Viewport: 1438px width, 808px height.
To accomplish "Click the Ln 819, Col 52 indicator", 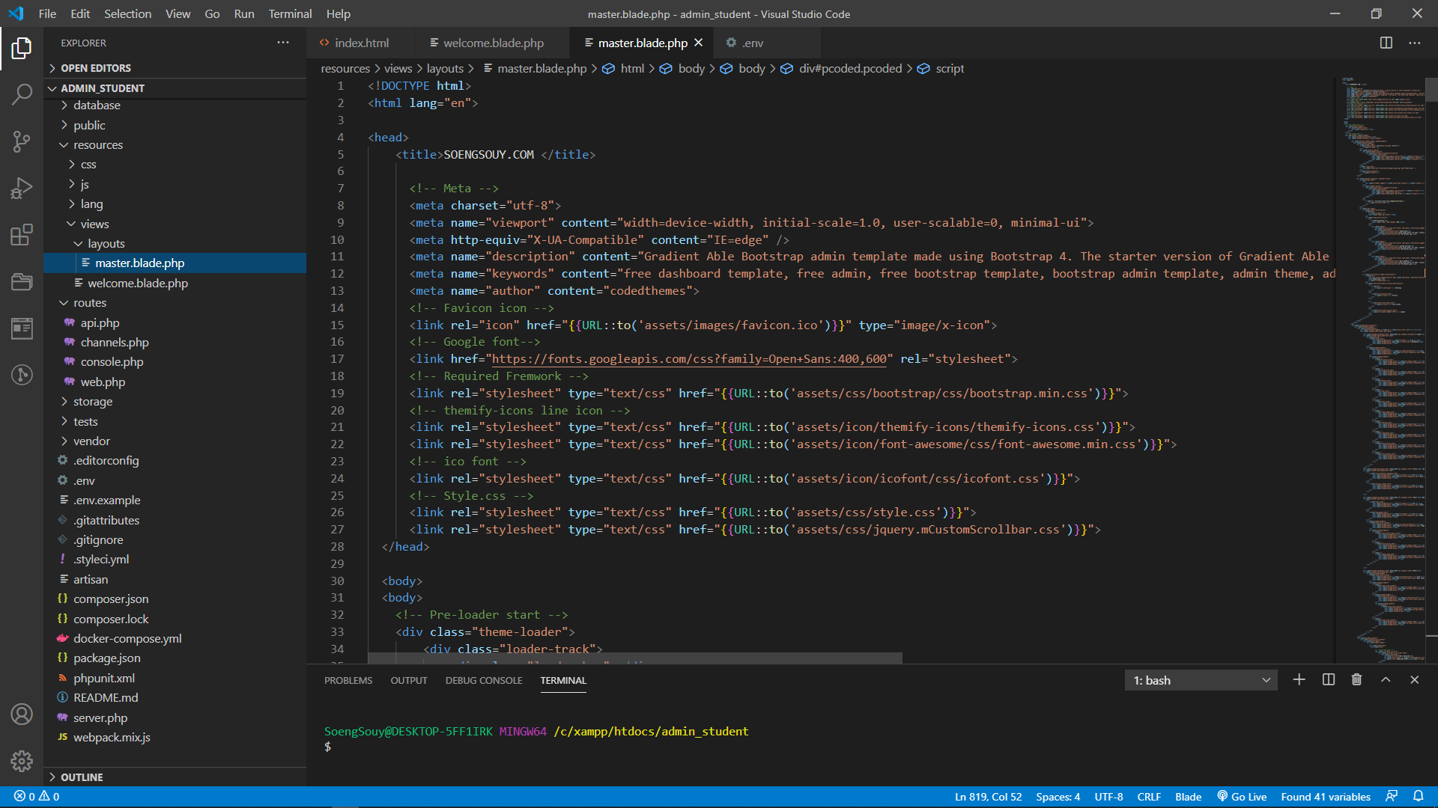I will point(988,796).
